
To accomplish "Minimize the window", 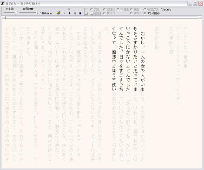I will point(191,3).
